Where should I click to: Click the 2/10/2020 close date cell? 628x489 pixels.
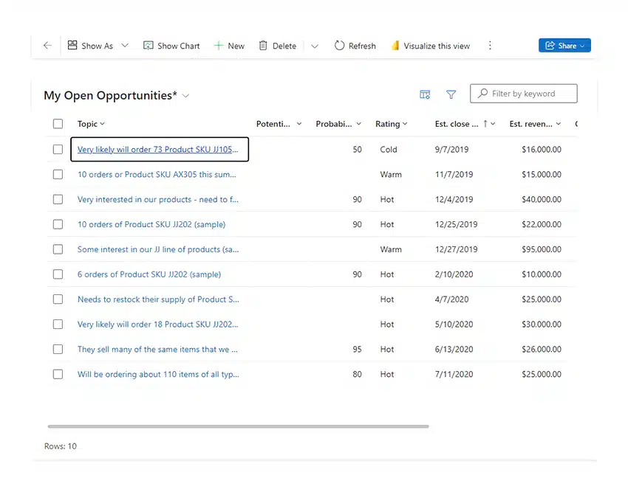pyautogui.click(x=454, y=274)
